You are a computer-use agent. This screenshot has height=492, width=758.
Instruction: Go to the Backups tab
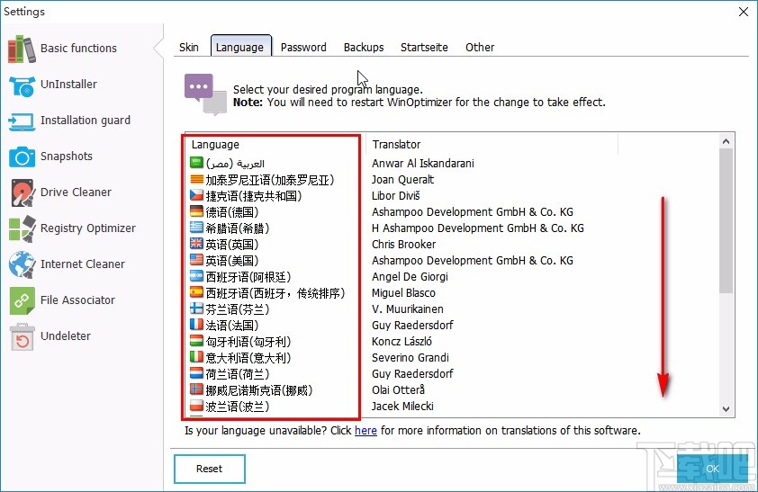(x=364, y=47)
